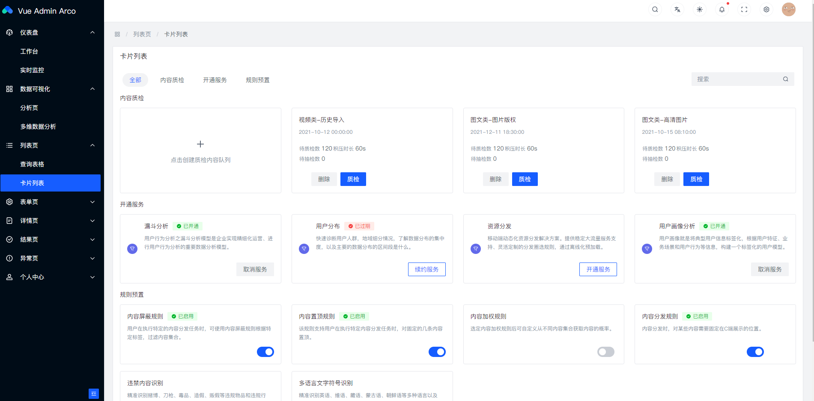Image resolution: width=814 pixels, height=401 pixels.
Task: Open 分析页 in the sidebar
Action: pos(51,108)
